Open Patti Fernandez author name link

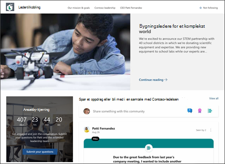(x=104, y=128)
